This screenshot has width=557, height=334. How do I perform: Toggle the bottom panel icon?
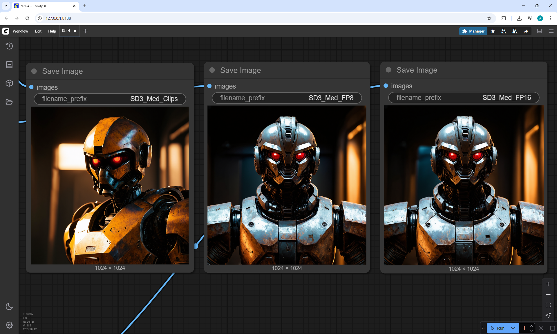(539, 31)
